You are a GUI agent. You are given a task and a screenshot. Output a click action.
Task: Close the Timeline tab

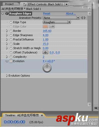coord(42,116)
